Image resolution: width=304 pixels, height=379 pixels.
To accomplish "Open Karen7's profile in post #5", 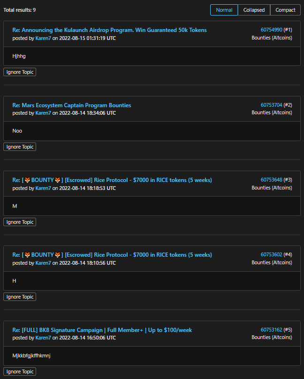I will point(43,338).
